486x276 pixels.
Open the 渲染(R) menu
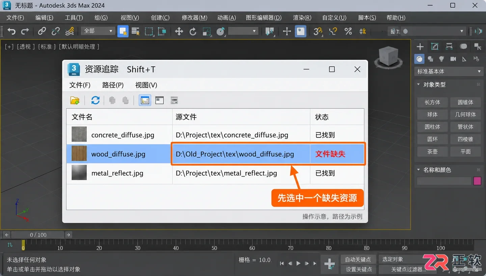tap(302, 18)
